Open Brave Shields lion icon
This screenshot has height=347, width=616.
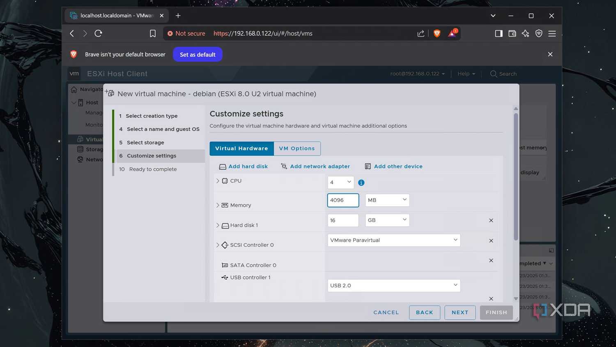pyautogui.click(x=437, y=34)
